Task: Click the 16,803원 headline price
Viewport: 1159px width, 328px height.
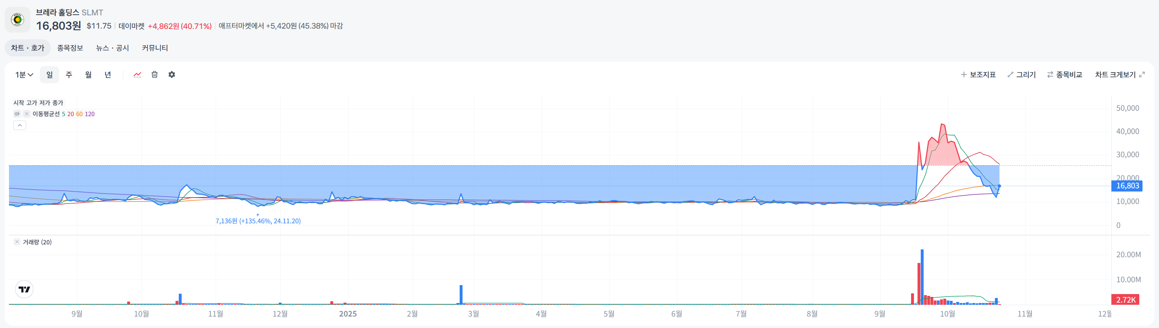Action: point(58,26)
